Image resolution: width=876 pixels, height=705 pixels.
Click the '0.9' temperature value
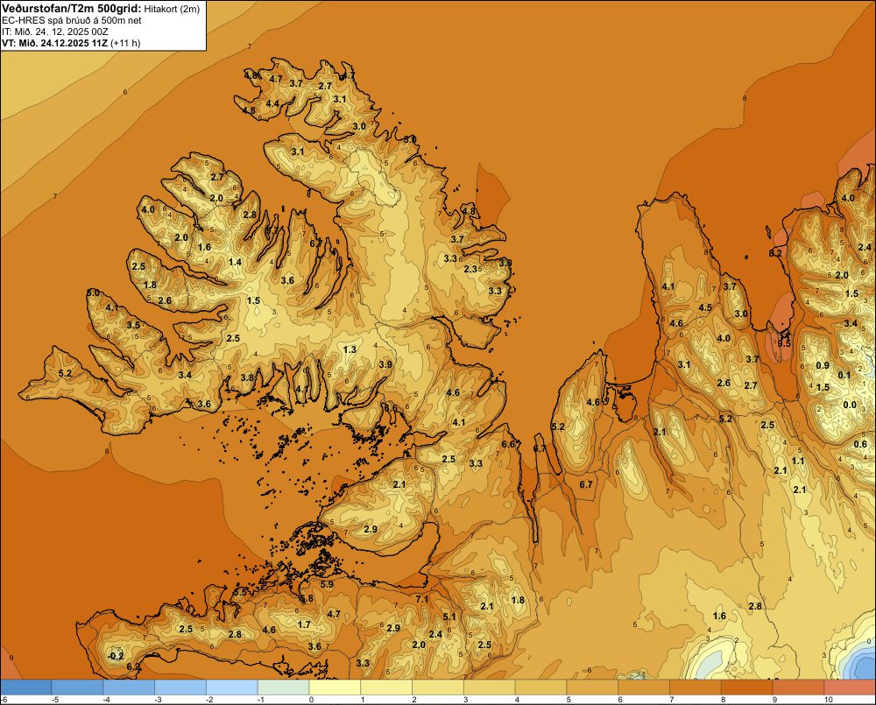(823, 365)
